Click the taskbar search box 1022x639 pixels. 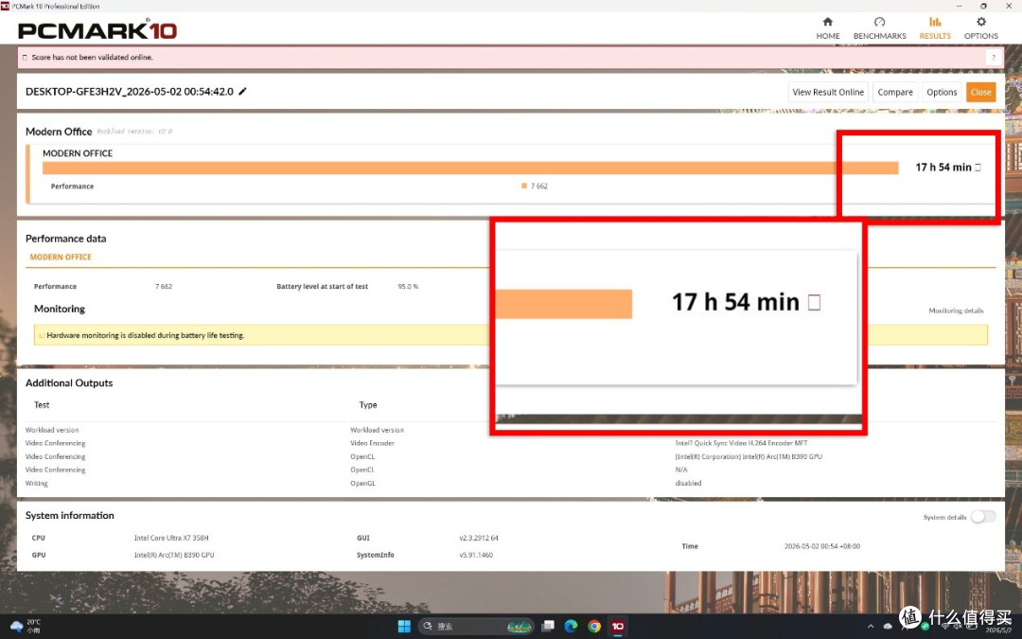(476, 626)
